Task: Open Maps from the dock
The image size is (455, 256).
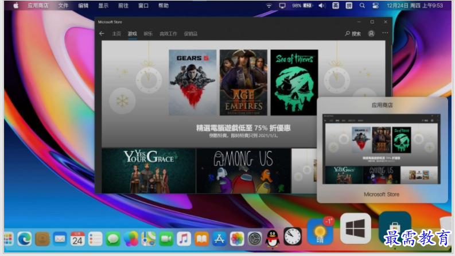Action: [x=148, y=239]
